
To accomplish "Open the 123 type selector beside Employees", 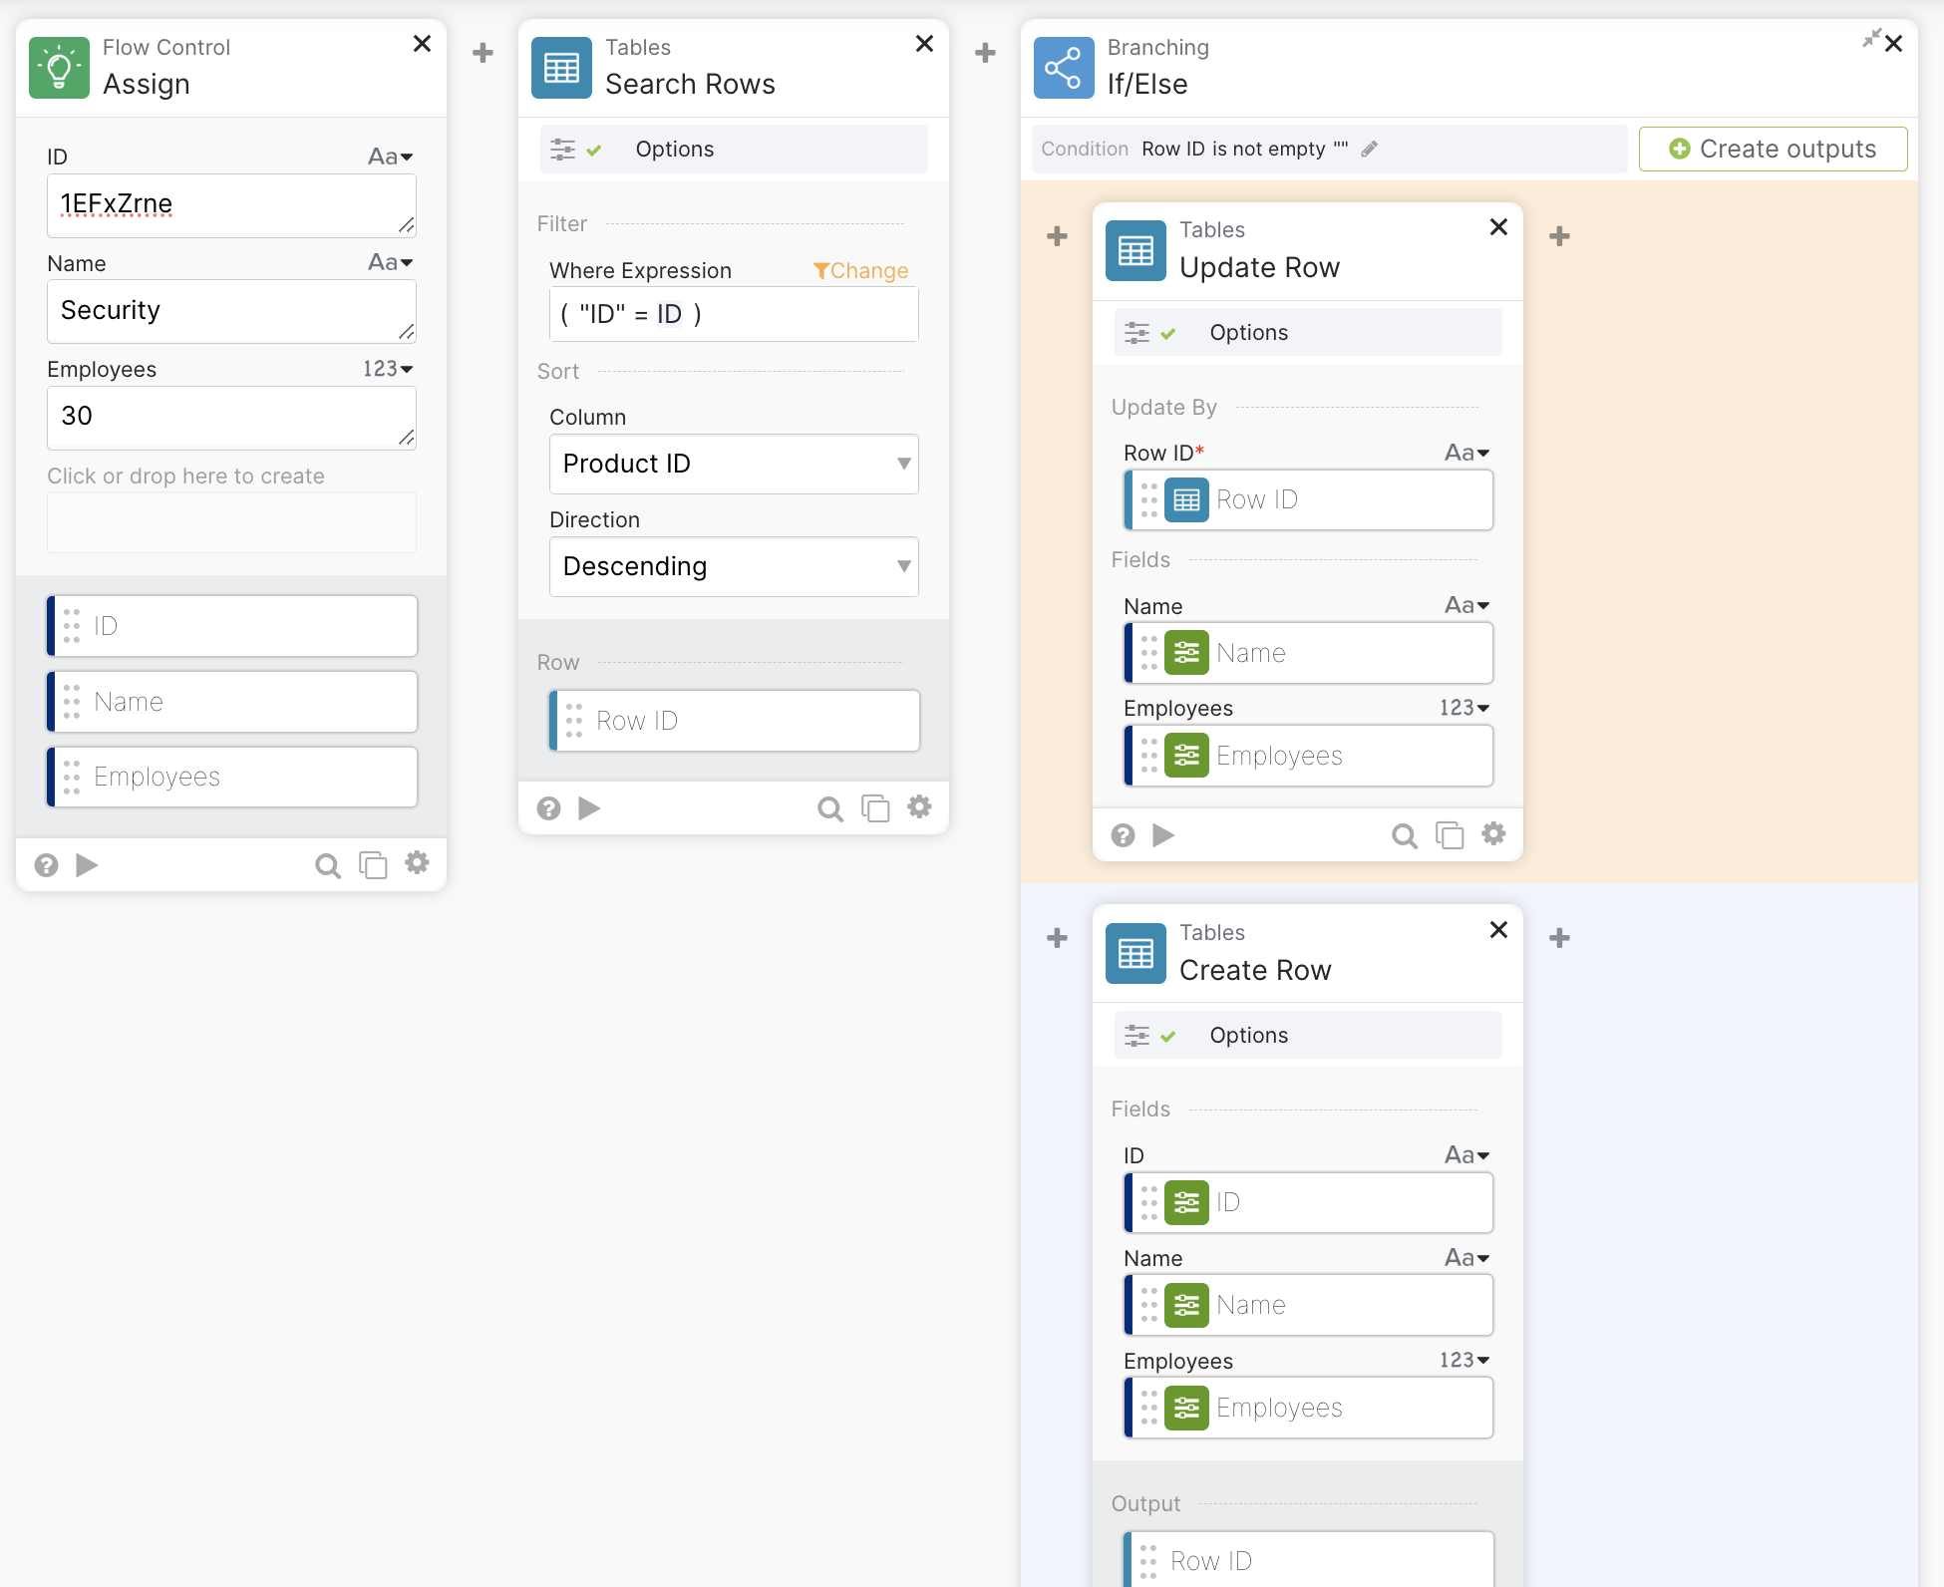I will (387, 369).
